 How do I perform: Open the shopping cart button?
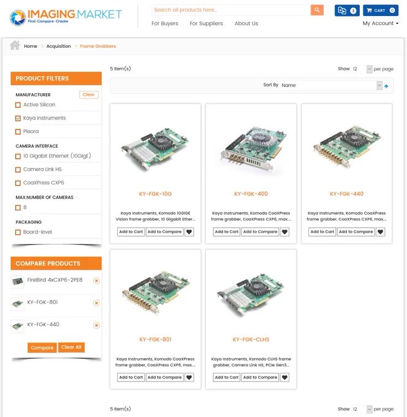pyautogui.click(x=381, y=10)
